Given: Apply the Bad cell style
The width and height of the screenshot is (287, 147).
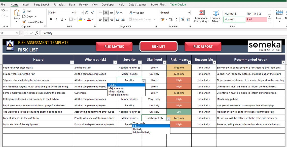Looking at the screenshot, I should coord(256,19).
